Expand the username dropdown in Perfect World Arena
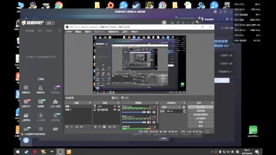This screenshot has width=276, height=155. [219, 19]
